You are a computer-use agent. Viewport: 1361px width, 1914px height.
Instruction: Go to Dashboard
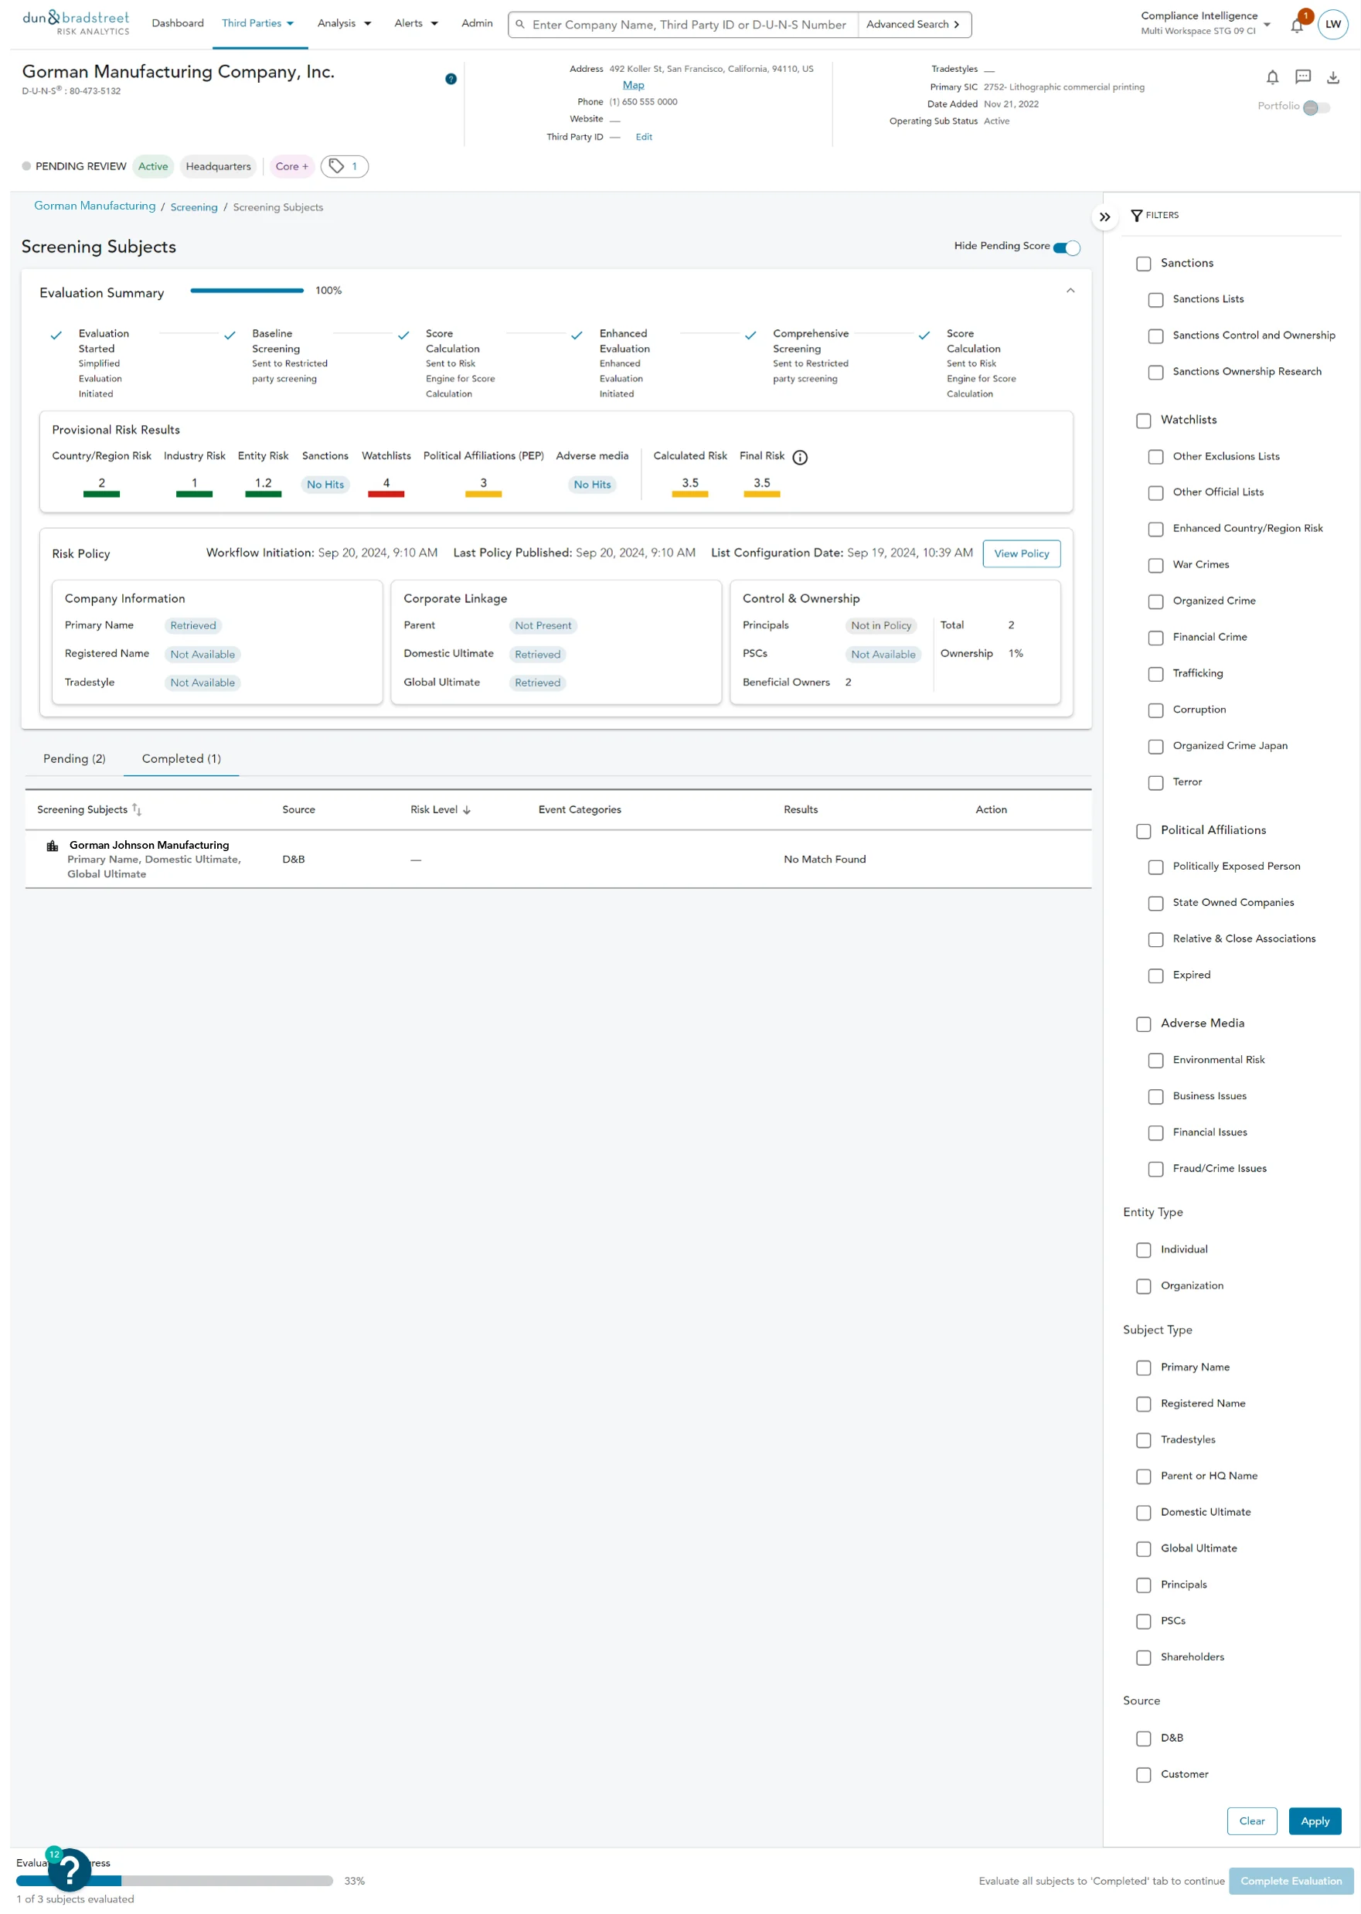click(x=178, y=23)
